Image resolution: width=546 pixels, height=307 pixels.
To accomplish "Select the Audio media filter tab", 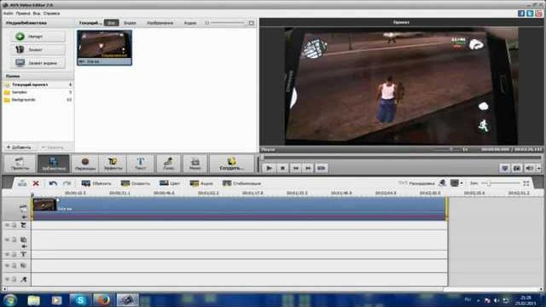I will 190,23.
